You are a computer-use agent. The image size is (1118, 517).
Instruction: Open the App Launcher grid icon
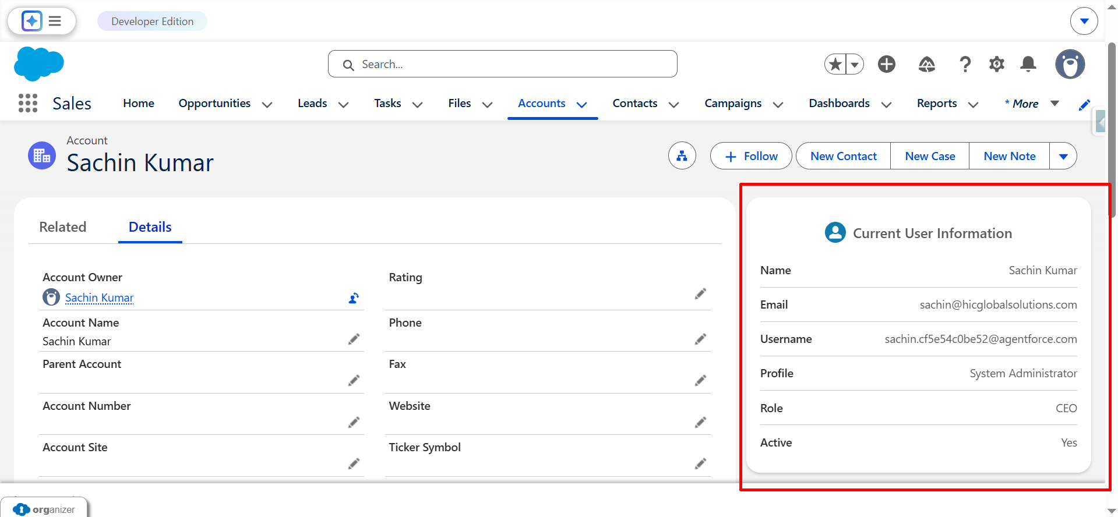coord(28,103)
